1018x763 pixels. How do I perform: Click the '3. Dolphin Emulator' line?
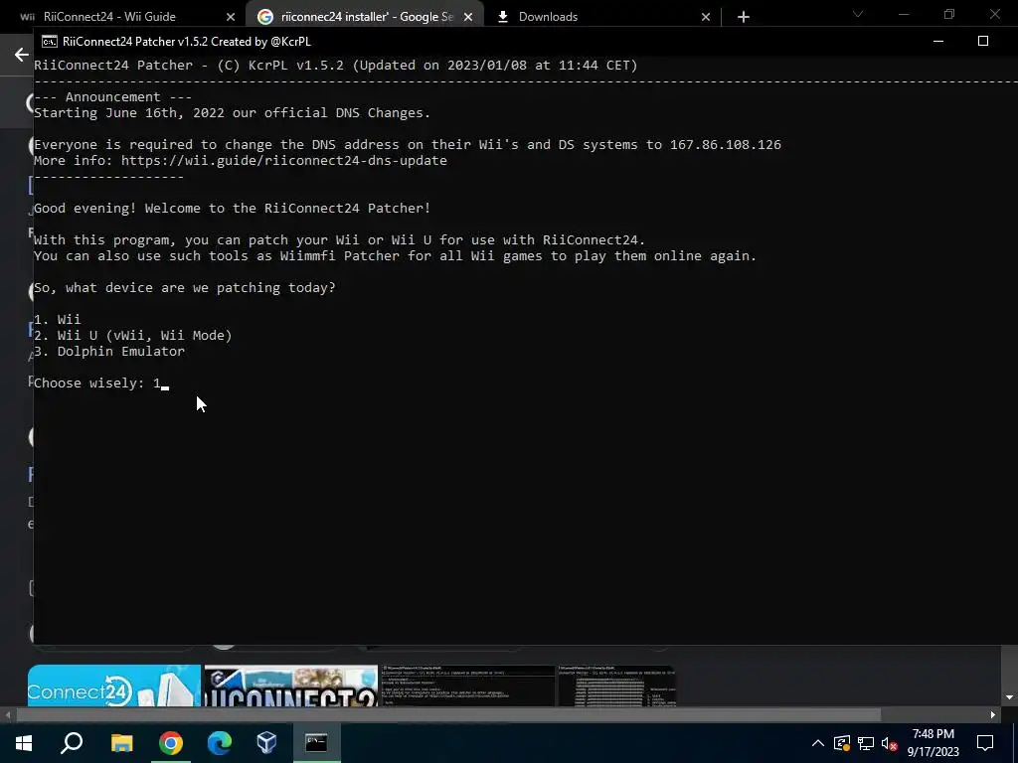(109, 351)
